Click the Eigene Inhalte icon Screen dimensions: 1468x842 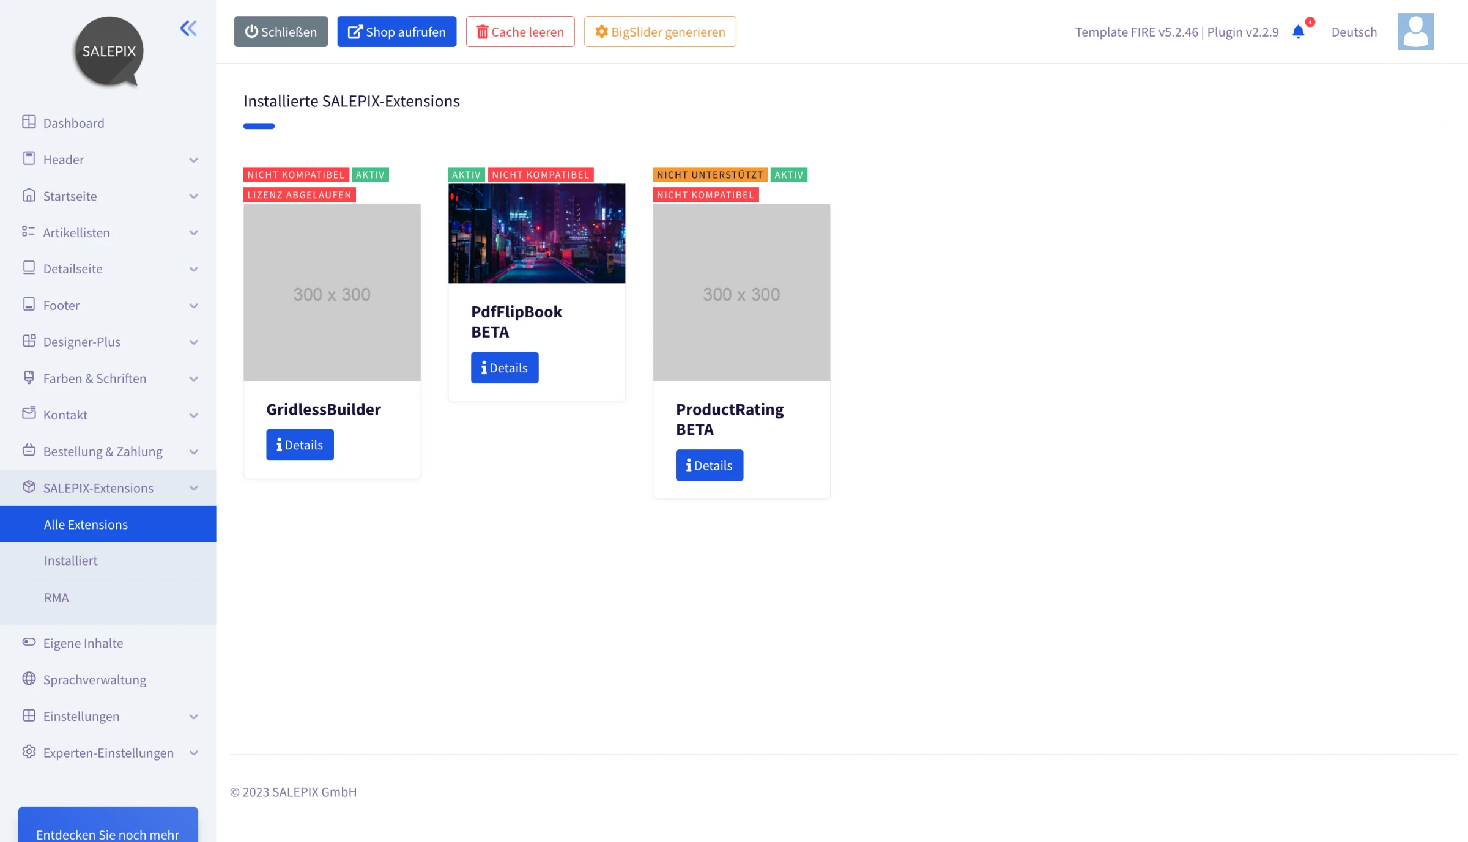pos(29,642)
